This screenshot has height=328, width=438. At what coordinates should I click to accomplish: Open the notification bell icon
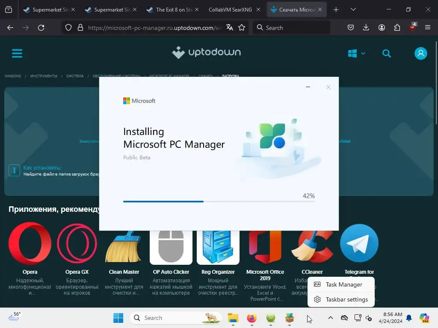click(409, 318)
